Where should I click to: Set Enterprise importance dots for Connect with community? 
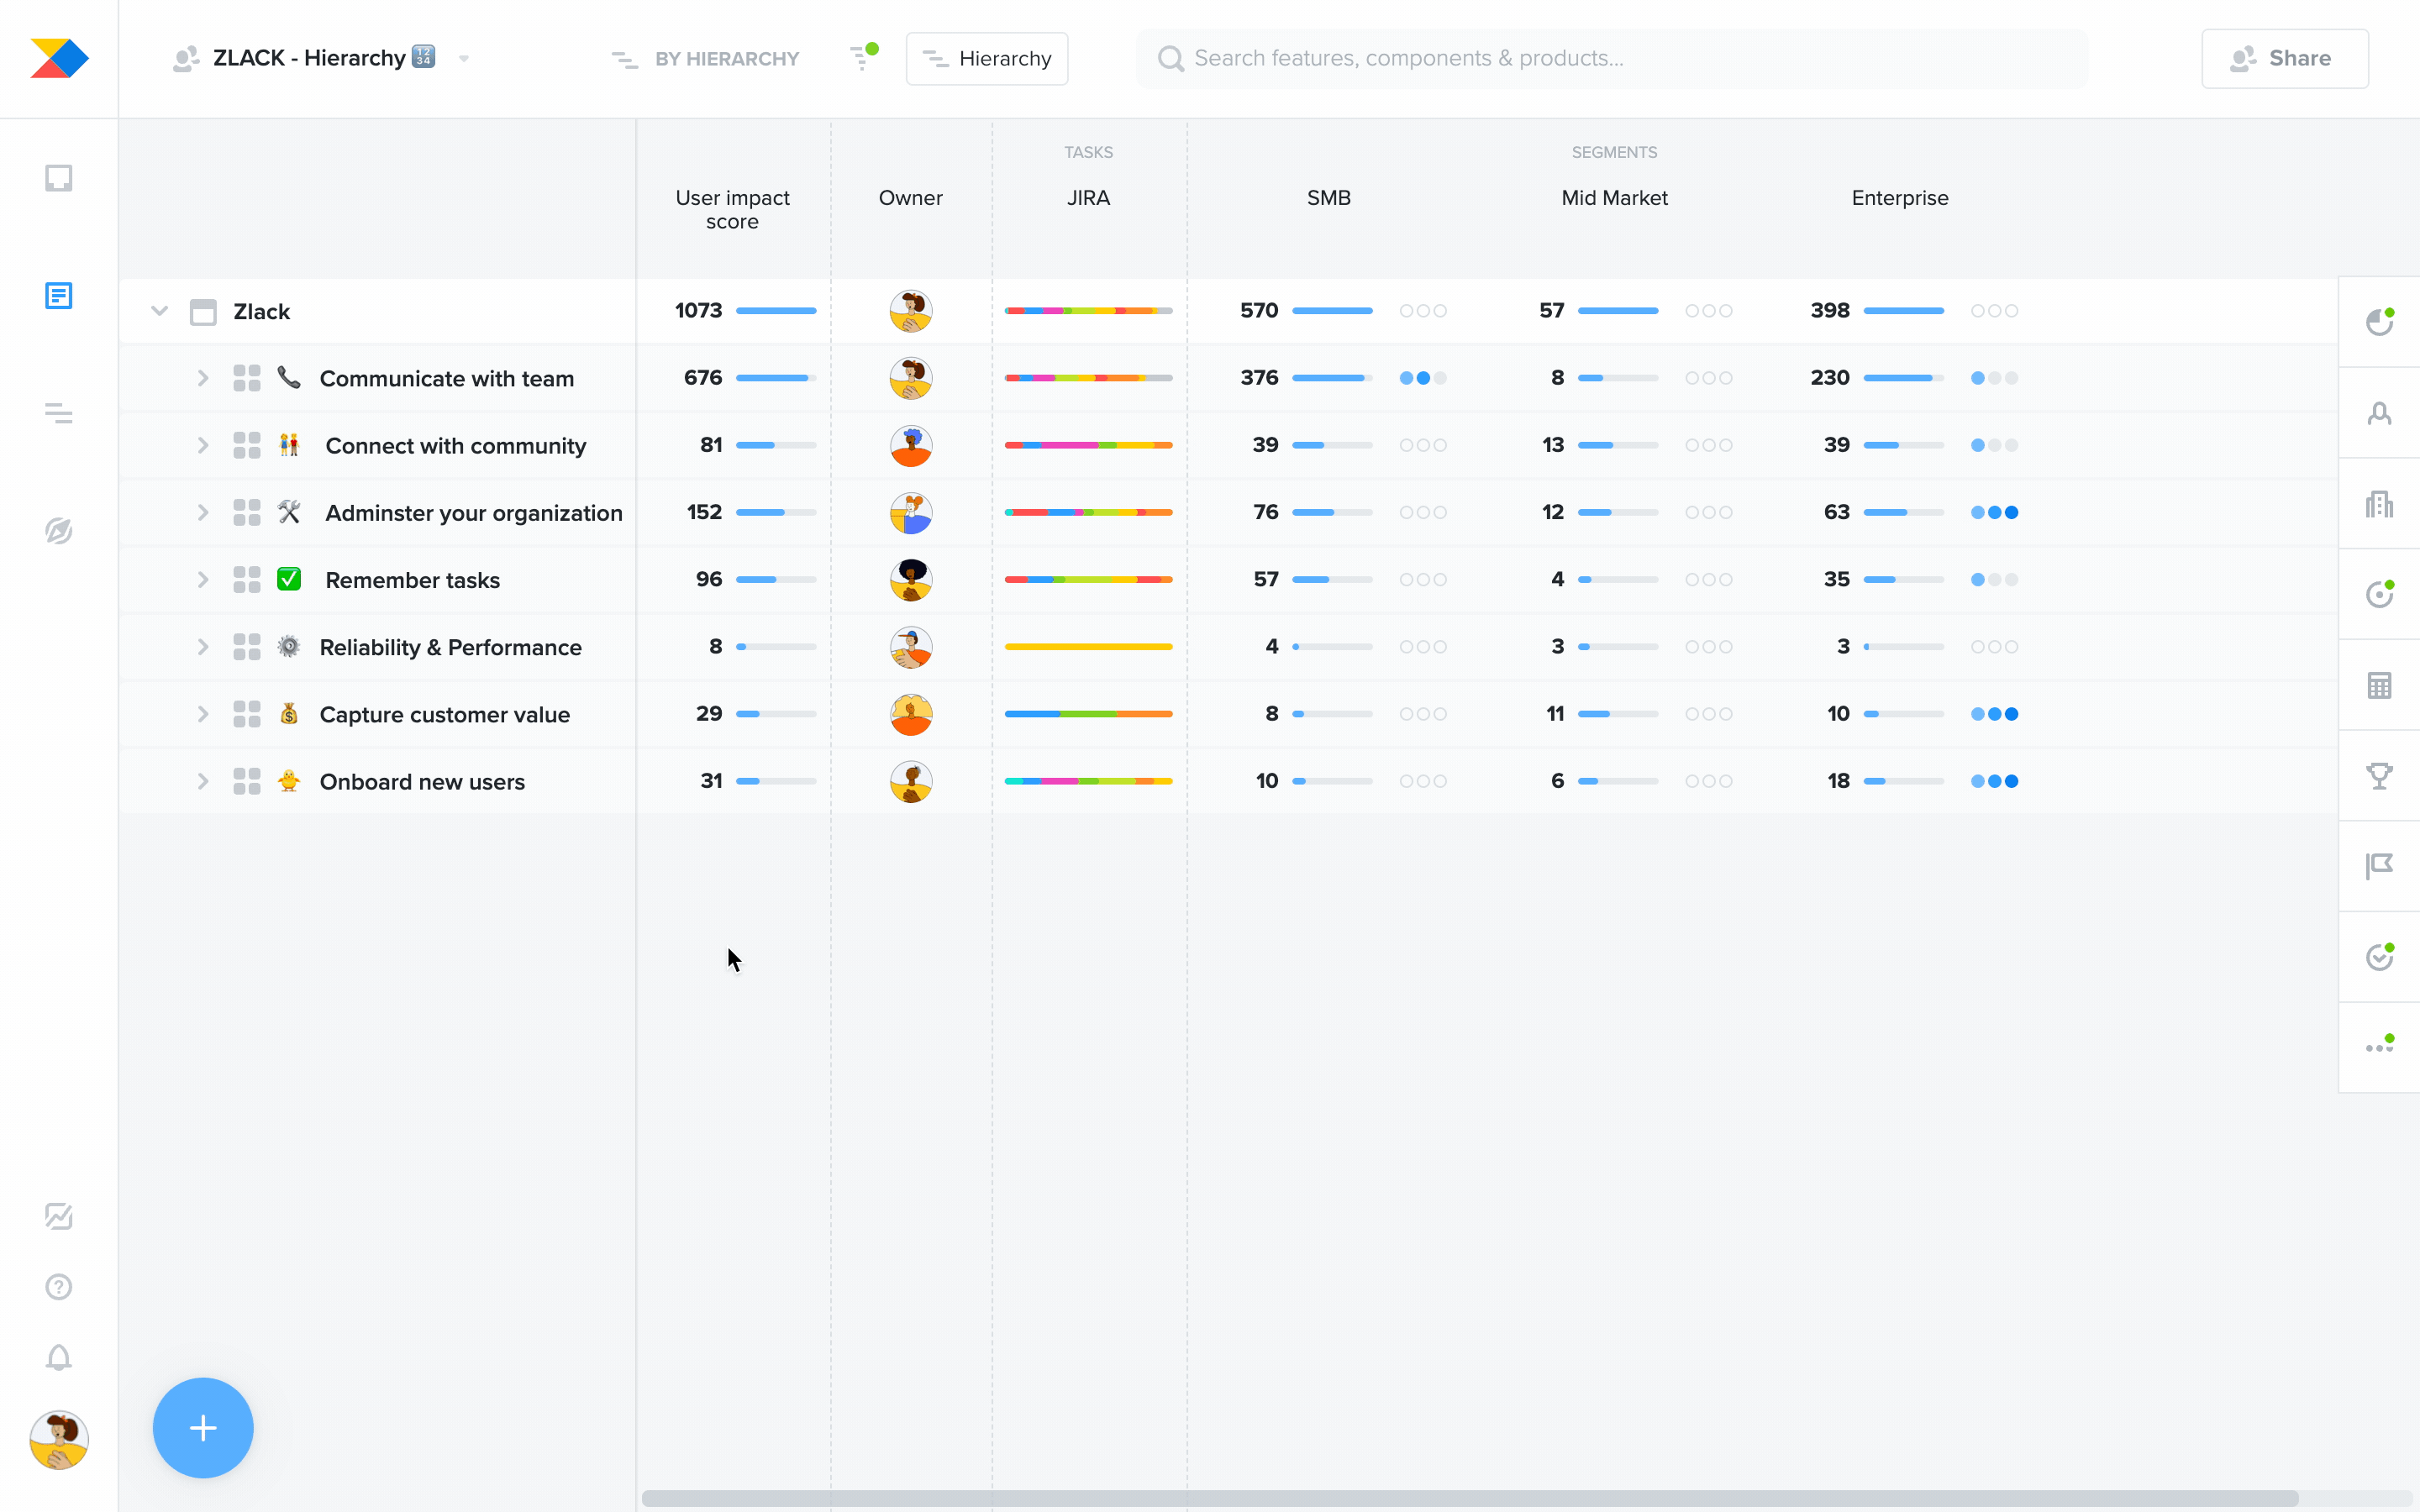click(1994, 445)
